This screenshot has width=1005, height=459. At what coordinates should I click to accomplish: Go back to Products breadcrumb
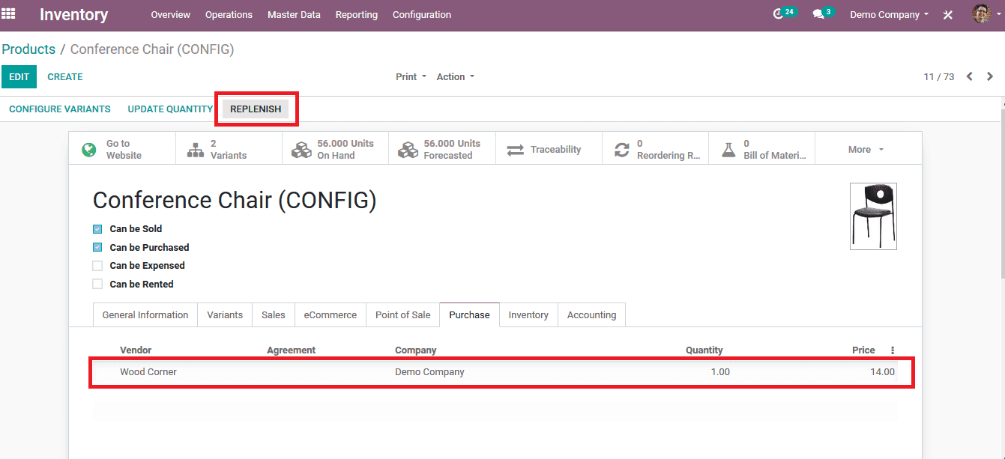coord(28,49)
